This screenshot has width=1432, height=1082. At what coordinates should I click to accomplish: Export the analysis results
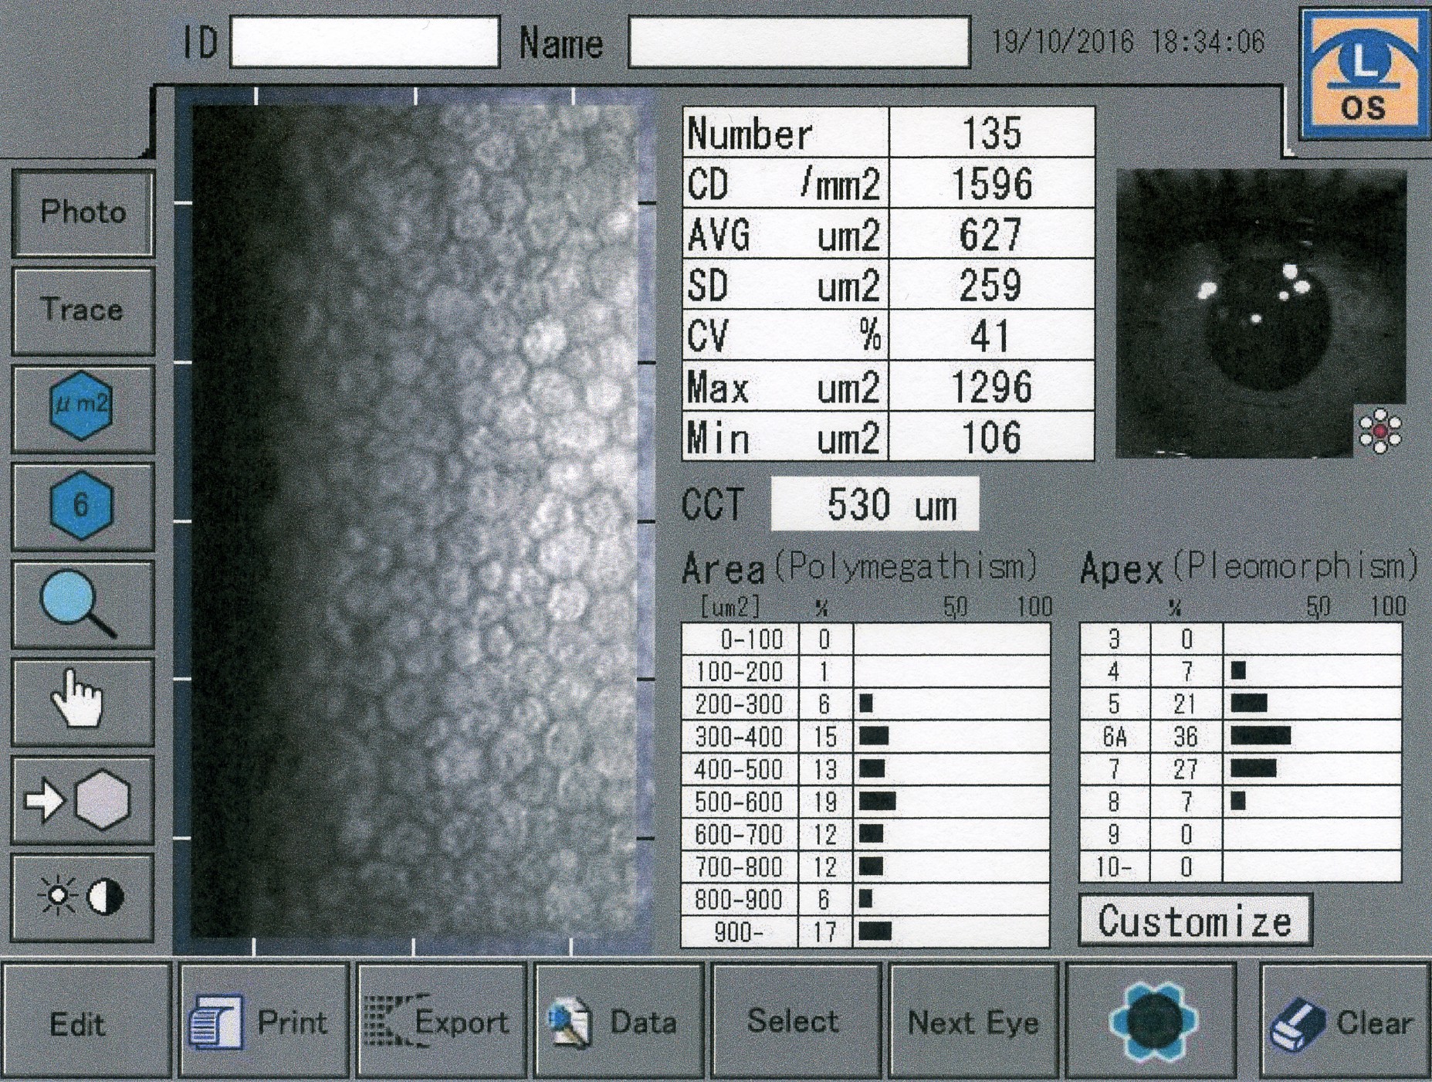click(x=441, y=1022)
